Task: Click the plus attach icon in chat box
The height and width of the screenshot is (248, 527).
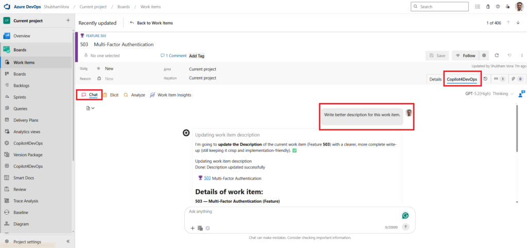Action: click(192, 228)
